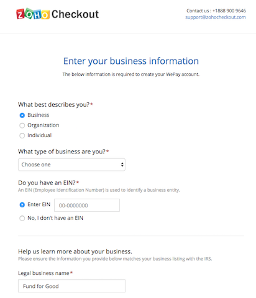256x298 pixels.
Task: Pick the Individual radio option
Action: pyautogui.click(x=22, y=135)
